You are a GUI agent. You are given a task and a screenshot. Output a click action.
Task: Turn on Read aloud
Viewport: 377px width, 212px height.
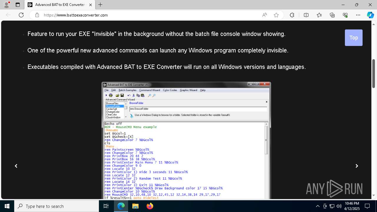[x=264, y=15]
